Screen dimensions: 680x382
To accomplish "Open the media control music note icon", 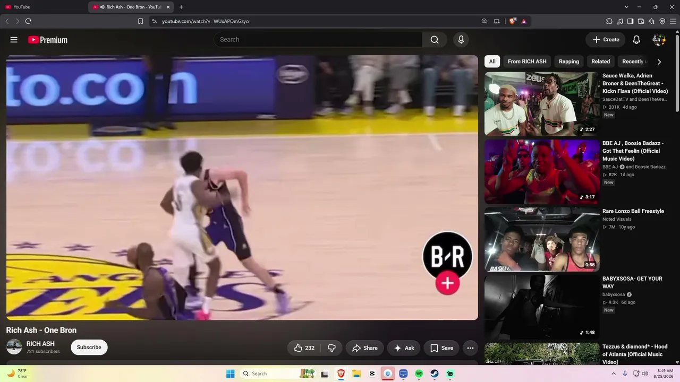I will point(620,21).
